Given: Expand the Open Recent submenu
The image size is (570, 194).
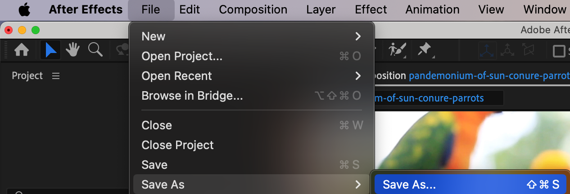Looking at the screenshot, I should 251,76.
